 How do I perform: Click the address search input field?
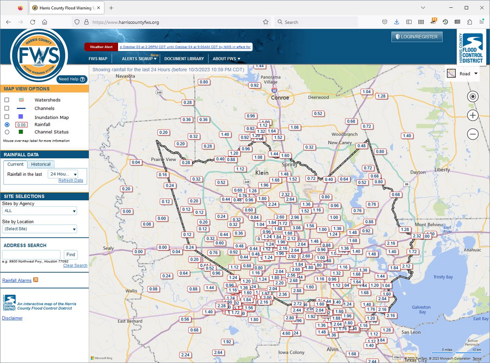31,255
